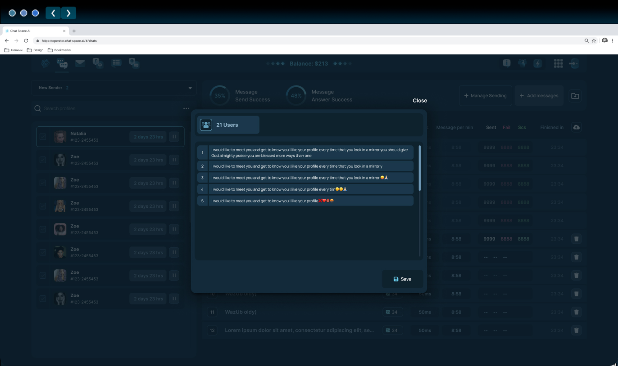This screenshot has width=618, height=366.
Task: Click the row number 12 badge
Action: pos(212,330)
